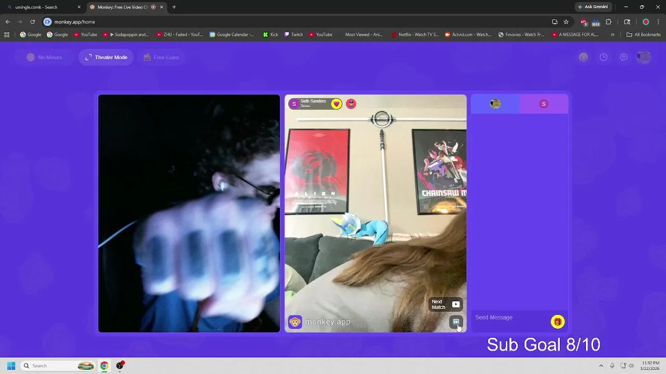The height and width of the screenshot is (374, 666).
Task: Open Free Coins
Action: tap(161, 57)
